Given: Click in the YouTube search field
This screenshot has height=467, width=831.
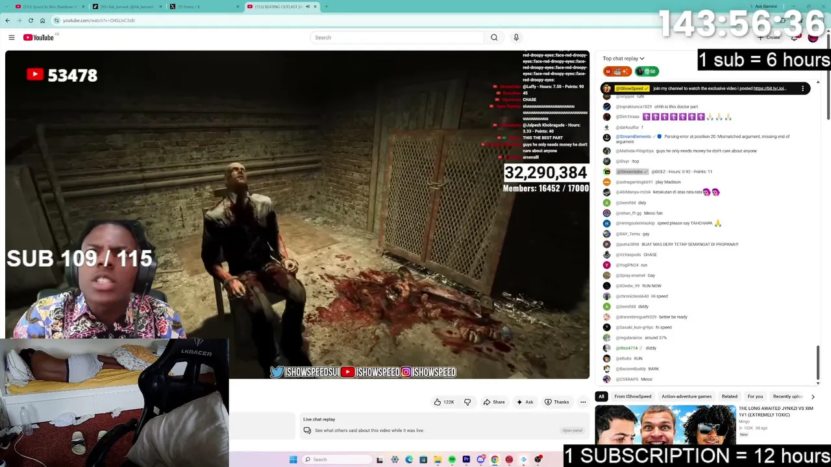Looking at the screenshot, I should click(397, 38).
